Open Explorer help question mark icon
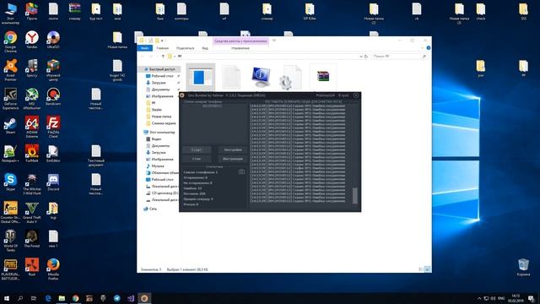The width and height of the screenshot is (540, 304). point(429,48)
